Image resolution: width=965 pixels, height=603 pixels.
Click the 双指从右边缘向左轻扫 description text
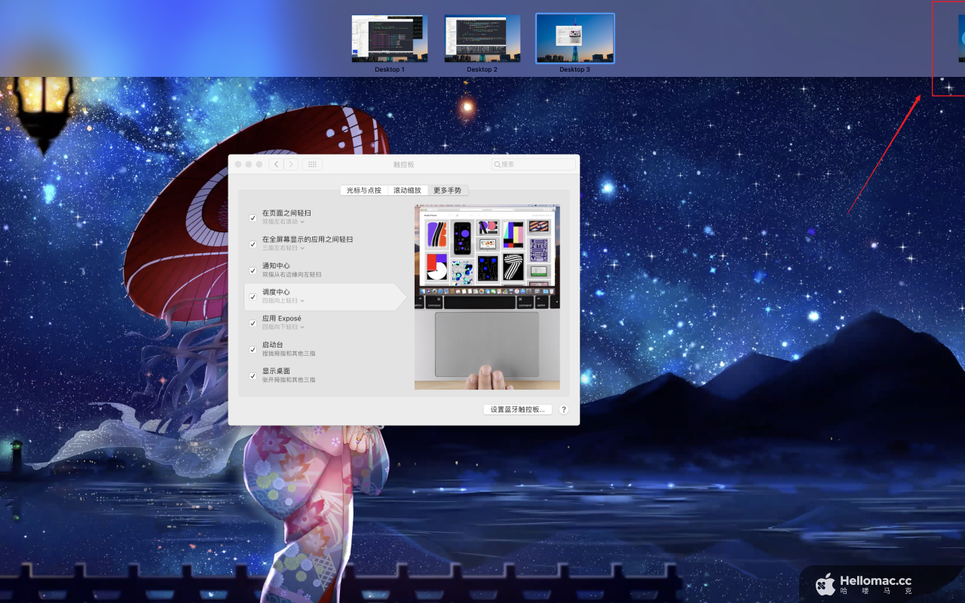tap(292, 274)
